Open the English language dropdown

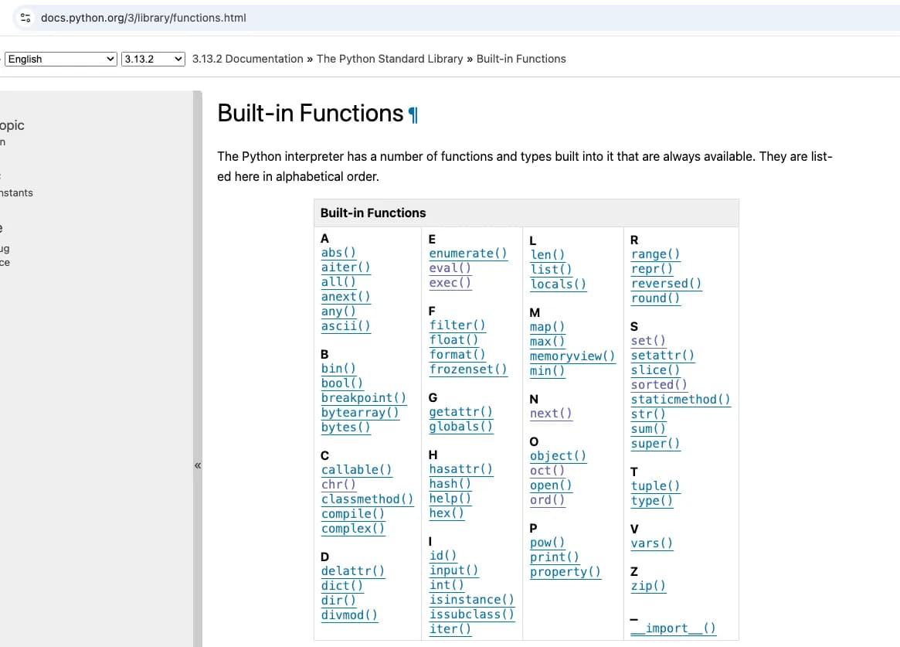point(61,59)
